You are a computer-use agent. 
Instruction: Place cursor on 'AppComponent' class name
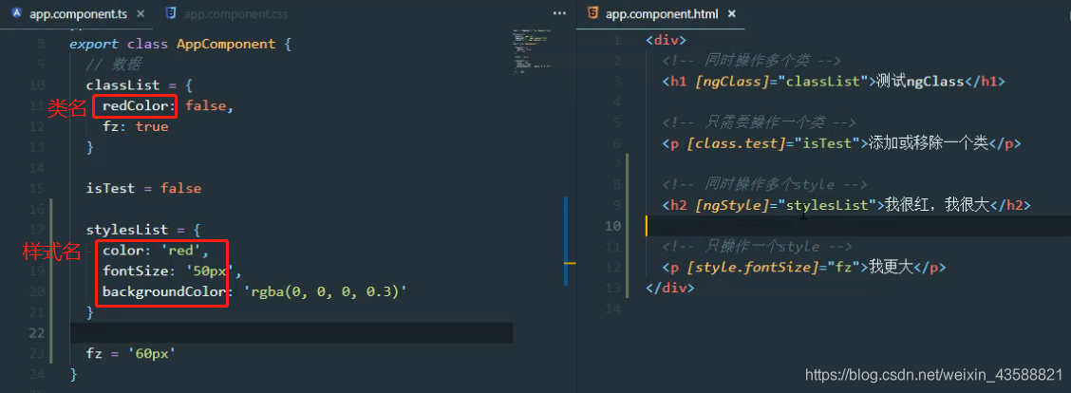[226, 44]
